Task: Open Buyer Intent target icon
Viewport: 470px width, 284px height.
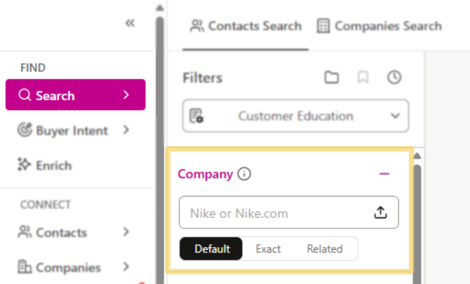Action: coord(25,131)
